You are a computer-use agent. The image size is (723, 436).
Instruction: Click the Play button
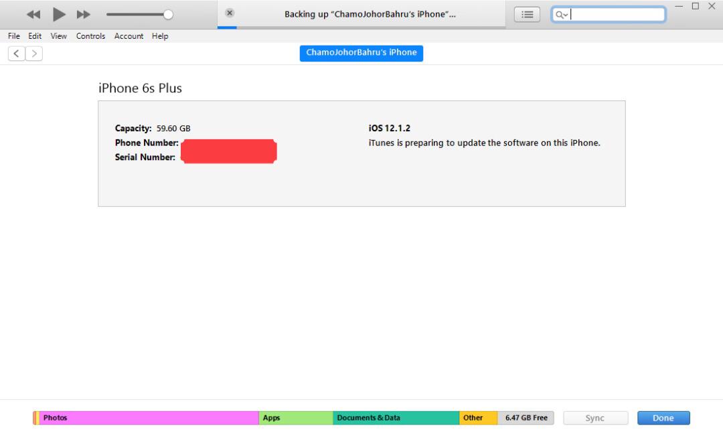coord(58,14)
